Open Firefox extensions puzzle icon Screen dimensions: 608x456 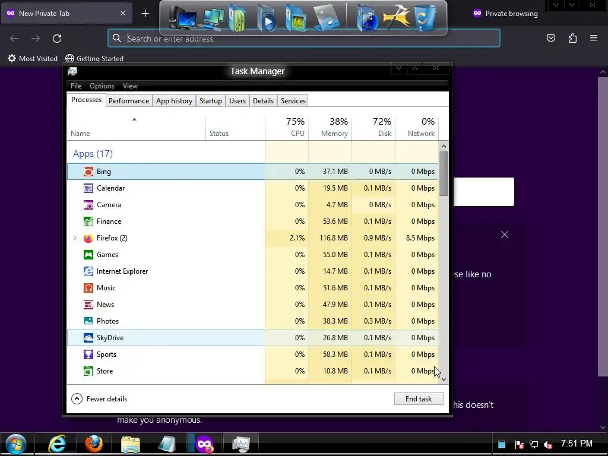click(x=572, y=38)
